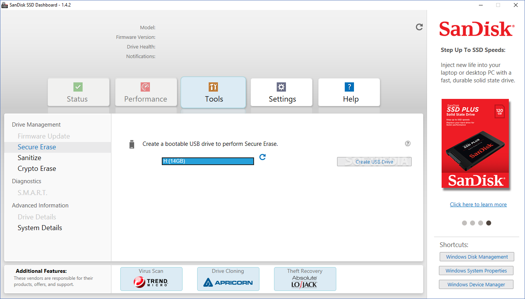Refresh the USB drive list
Viewport: 525px width, 299px height.
262,157
